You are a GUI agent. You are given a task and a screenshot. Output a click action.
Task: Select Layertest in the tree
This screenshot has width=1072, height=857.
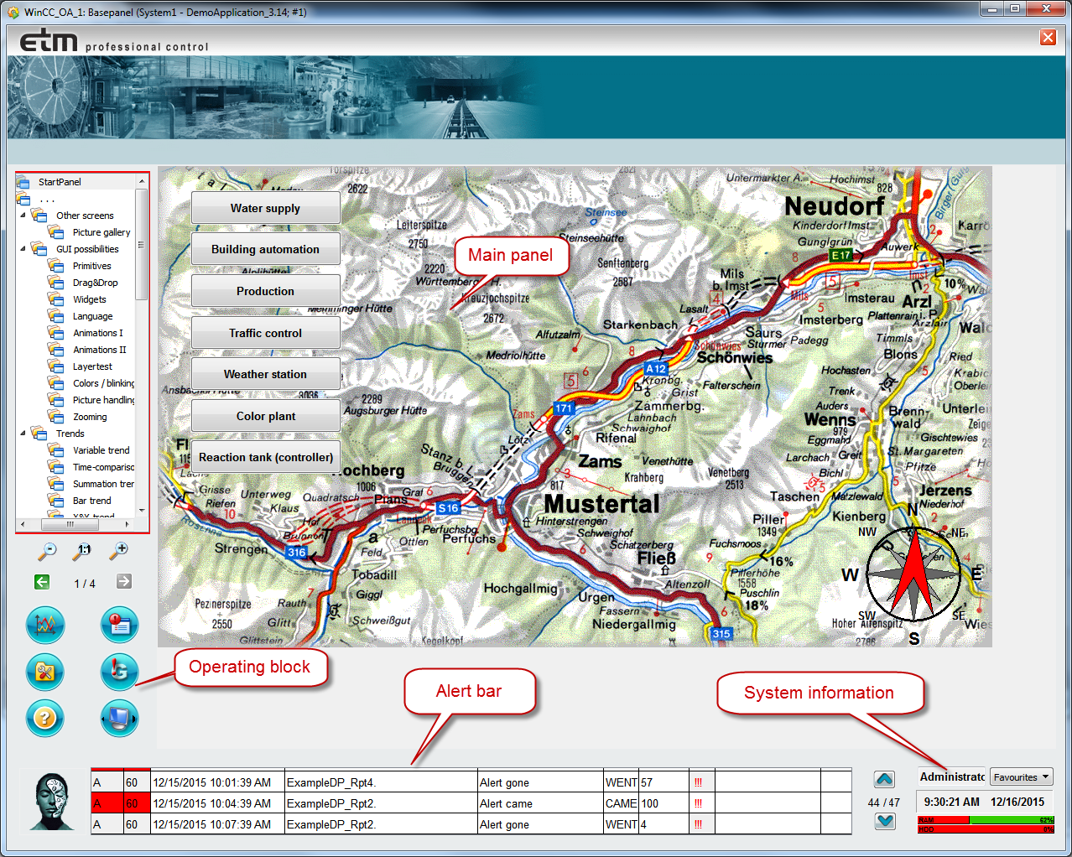point(92,366)
